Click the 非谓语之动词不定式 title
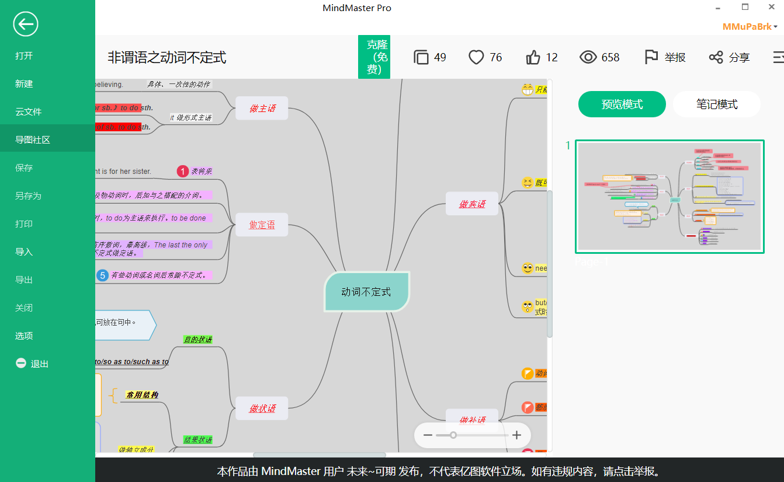Screen dimensions: 784x482 click(166, 57)
